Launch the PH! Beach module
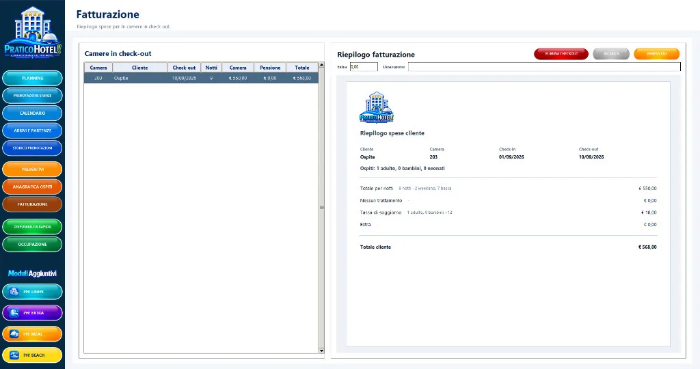Image resolution: width=700 pixels, height=369 pixels. point(32,355)
